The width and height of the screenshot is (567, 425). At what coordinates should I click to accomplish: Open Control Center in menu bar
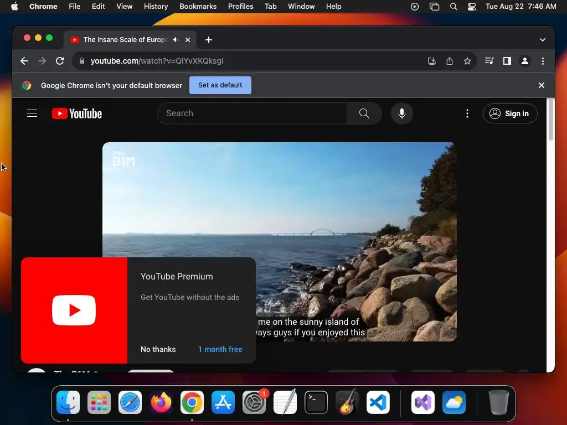coord(472,7)
